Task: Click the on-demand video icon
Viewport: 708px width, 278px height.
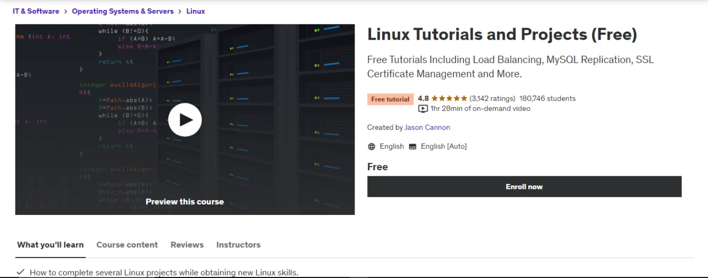Action: 423,109
